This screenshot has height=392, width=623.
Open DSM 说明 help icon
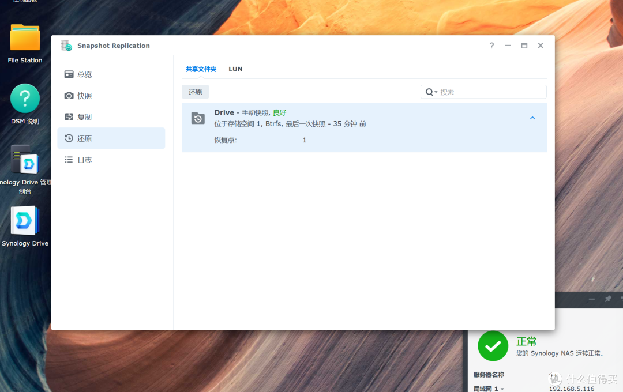point(25,99)
